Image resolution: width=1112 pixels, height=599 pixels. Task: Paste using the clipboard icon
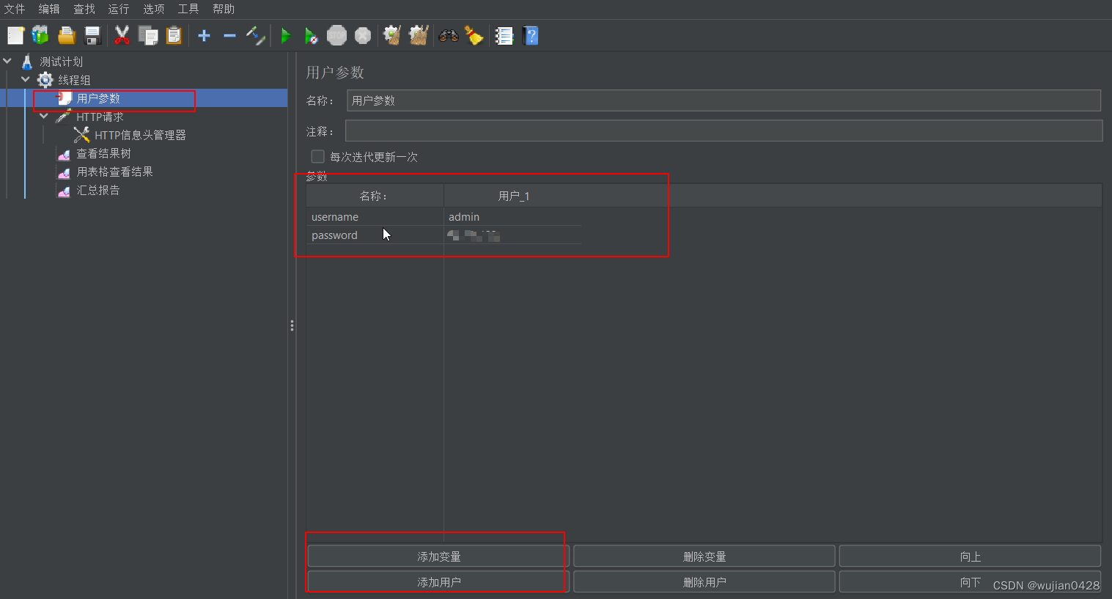point(174,35)
